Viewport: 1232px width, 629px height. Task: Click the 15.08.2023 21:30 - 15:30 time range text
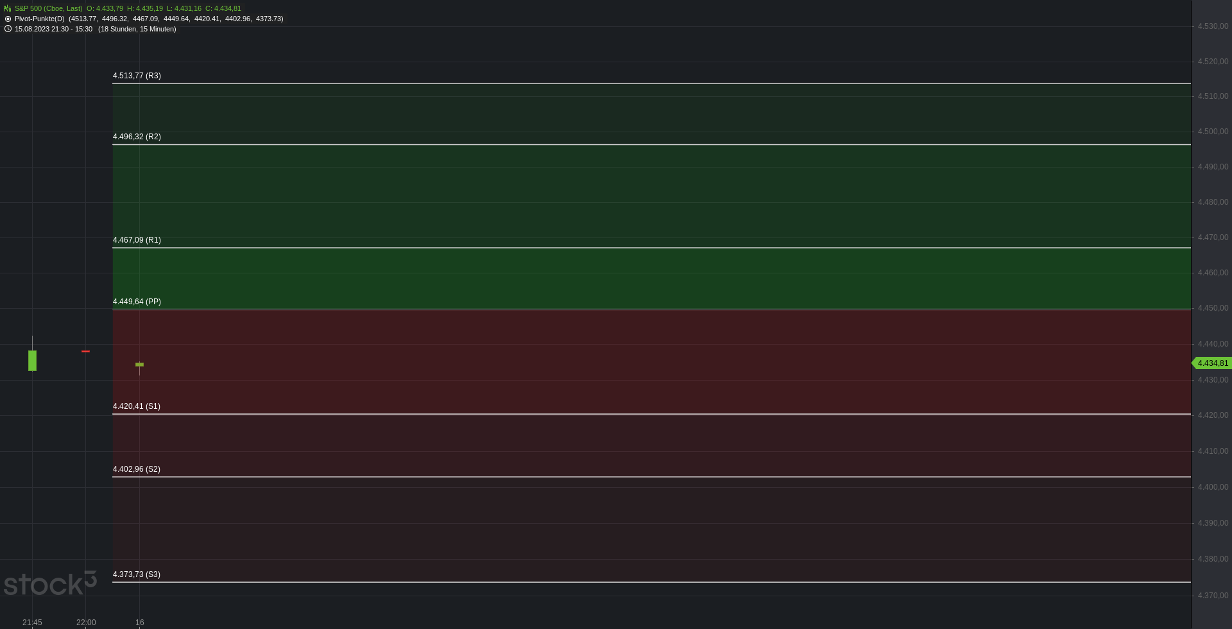53,29
